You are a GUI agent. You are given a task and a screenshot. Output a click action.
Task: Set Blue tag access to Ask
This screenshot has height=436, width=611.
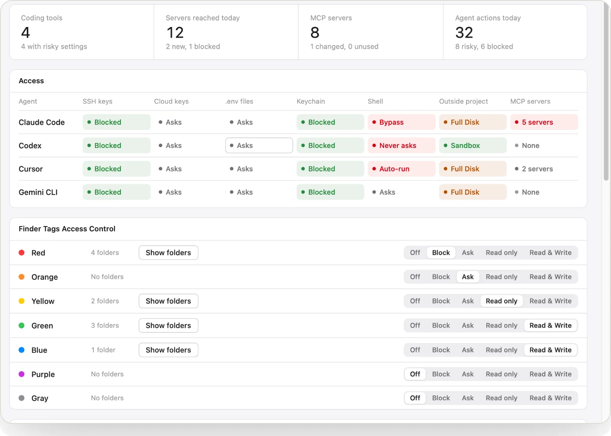[468, 350]
